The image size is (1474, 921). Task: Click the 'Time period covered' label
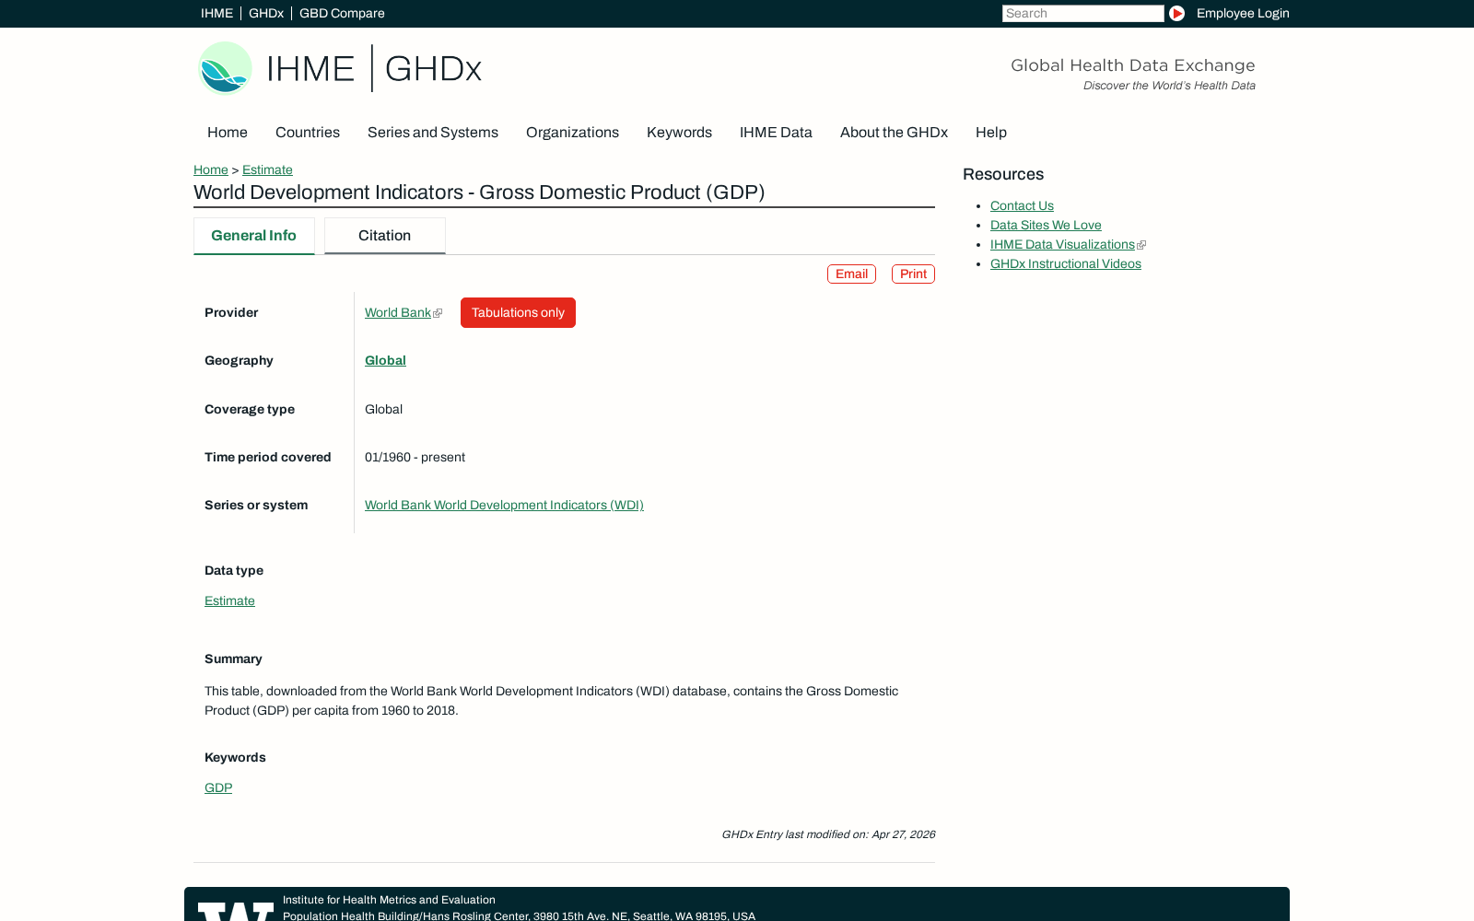pos(267,458)
